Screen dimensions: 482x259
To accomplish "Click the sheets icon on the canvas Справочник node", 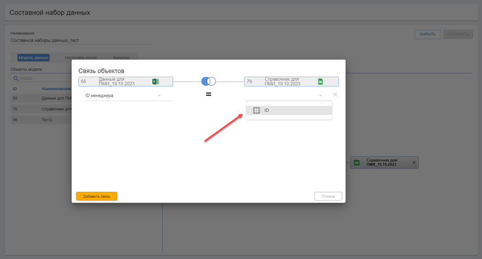I will [x=356, y=163].
